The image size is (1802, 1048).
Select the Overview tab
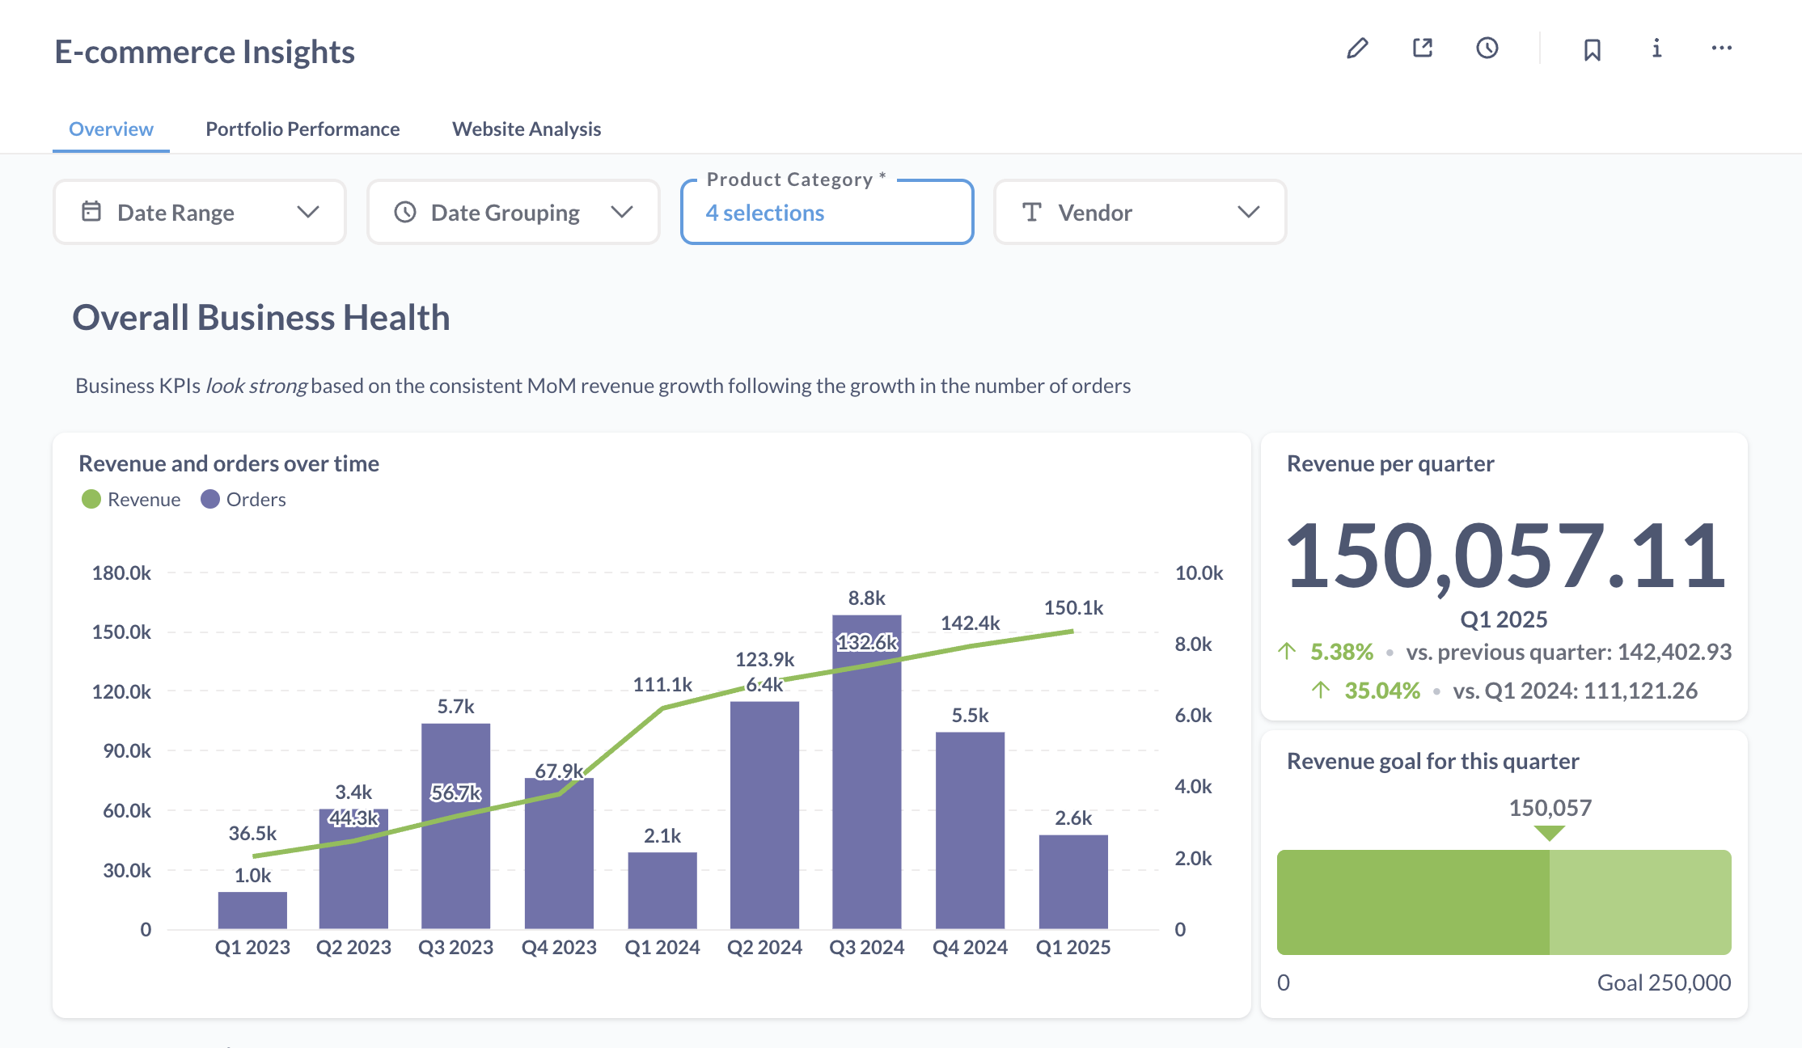pyautogui.click(x=110, y=129)
